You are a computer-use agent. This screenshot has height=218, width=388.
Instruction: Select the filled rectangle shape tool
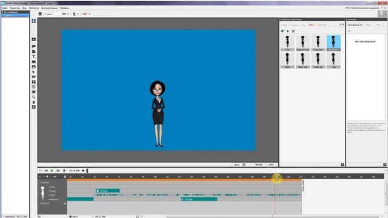pyautogui.click(x=34, y=62)
